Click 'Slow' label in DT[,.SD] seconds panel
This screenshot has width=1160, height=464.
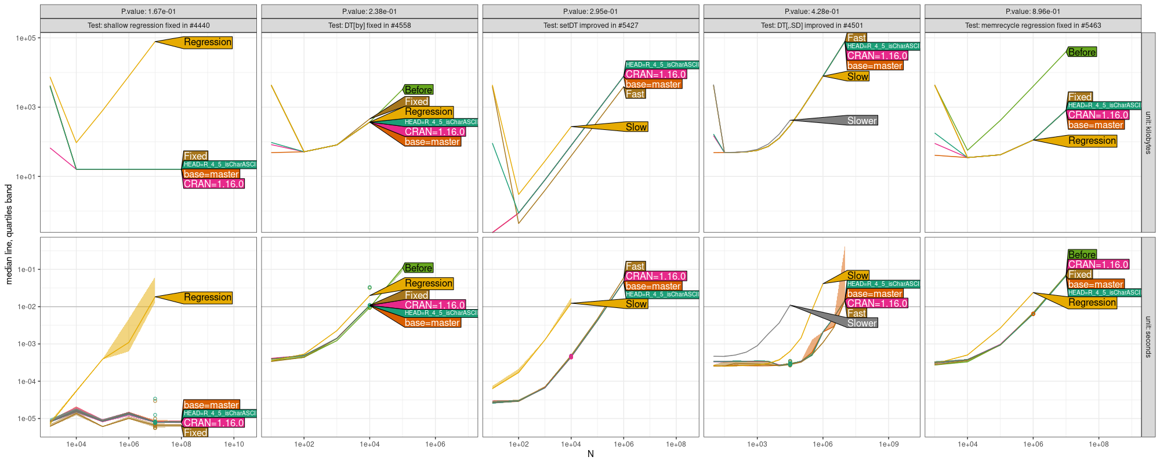point(858,275)
